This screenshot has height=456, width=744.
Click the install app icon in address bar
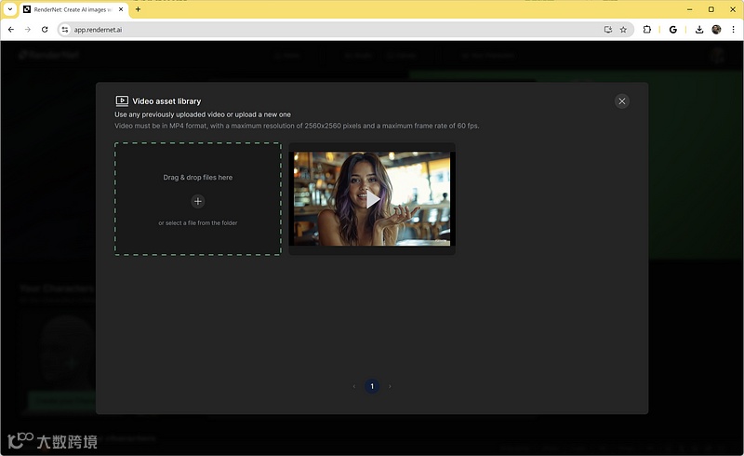(608, 30)
